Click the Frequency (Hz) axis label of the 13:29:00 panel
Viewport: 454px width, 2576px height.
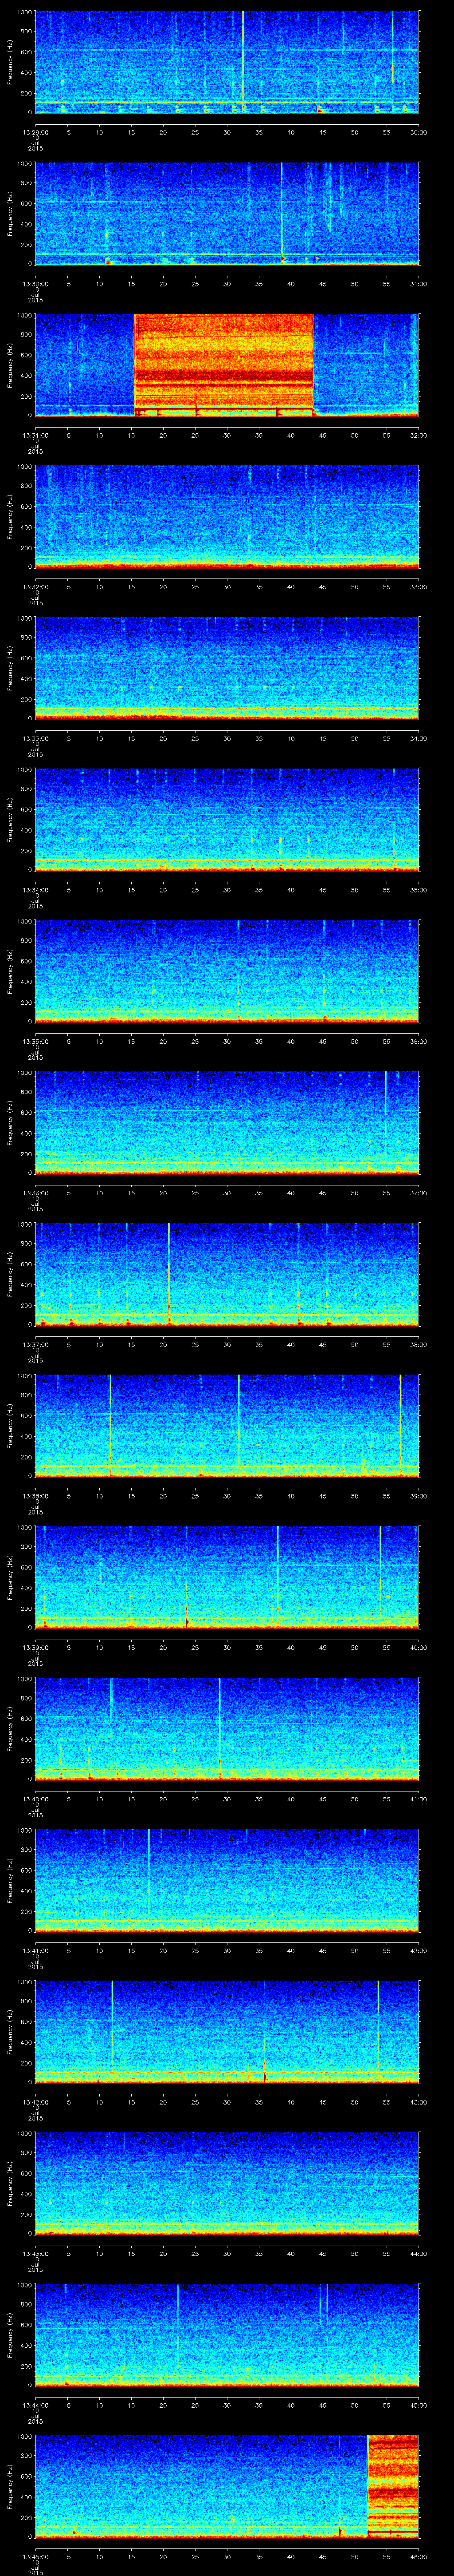tap(11, 62)
